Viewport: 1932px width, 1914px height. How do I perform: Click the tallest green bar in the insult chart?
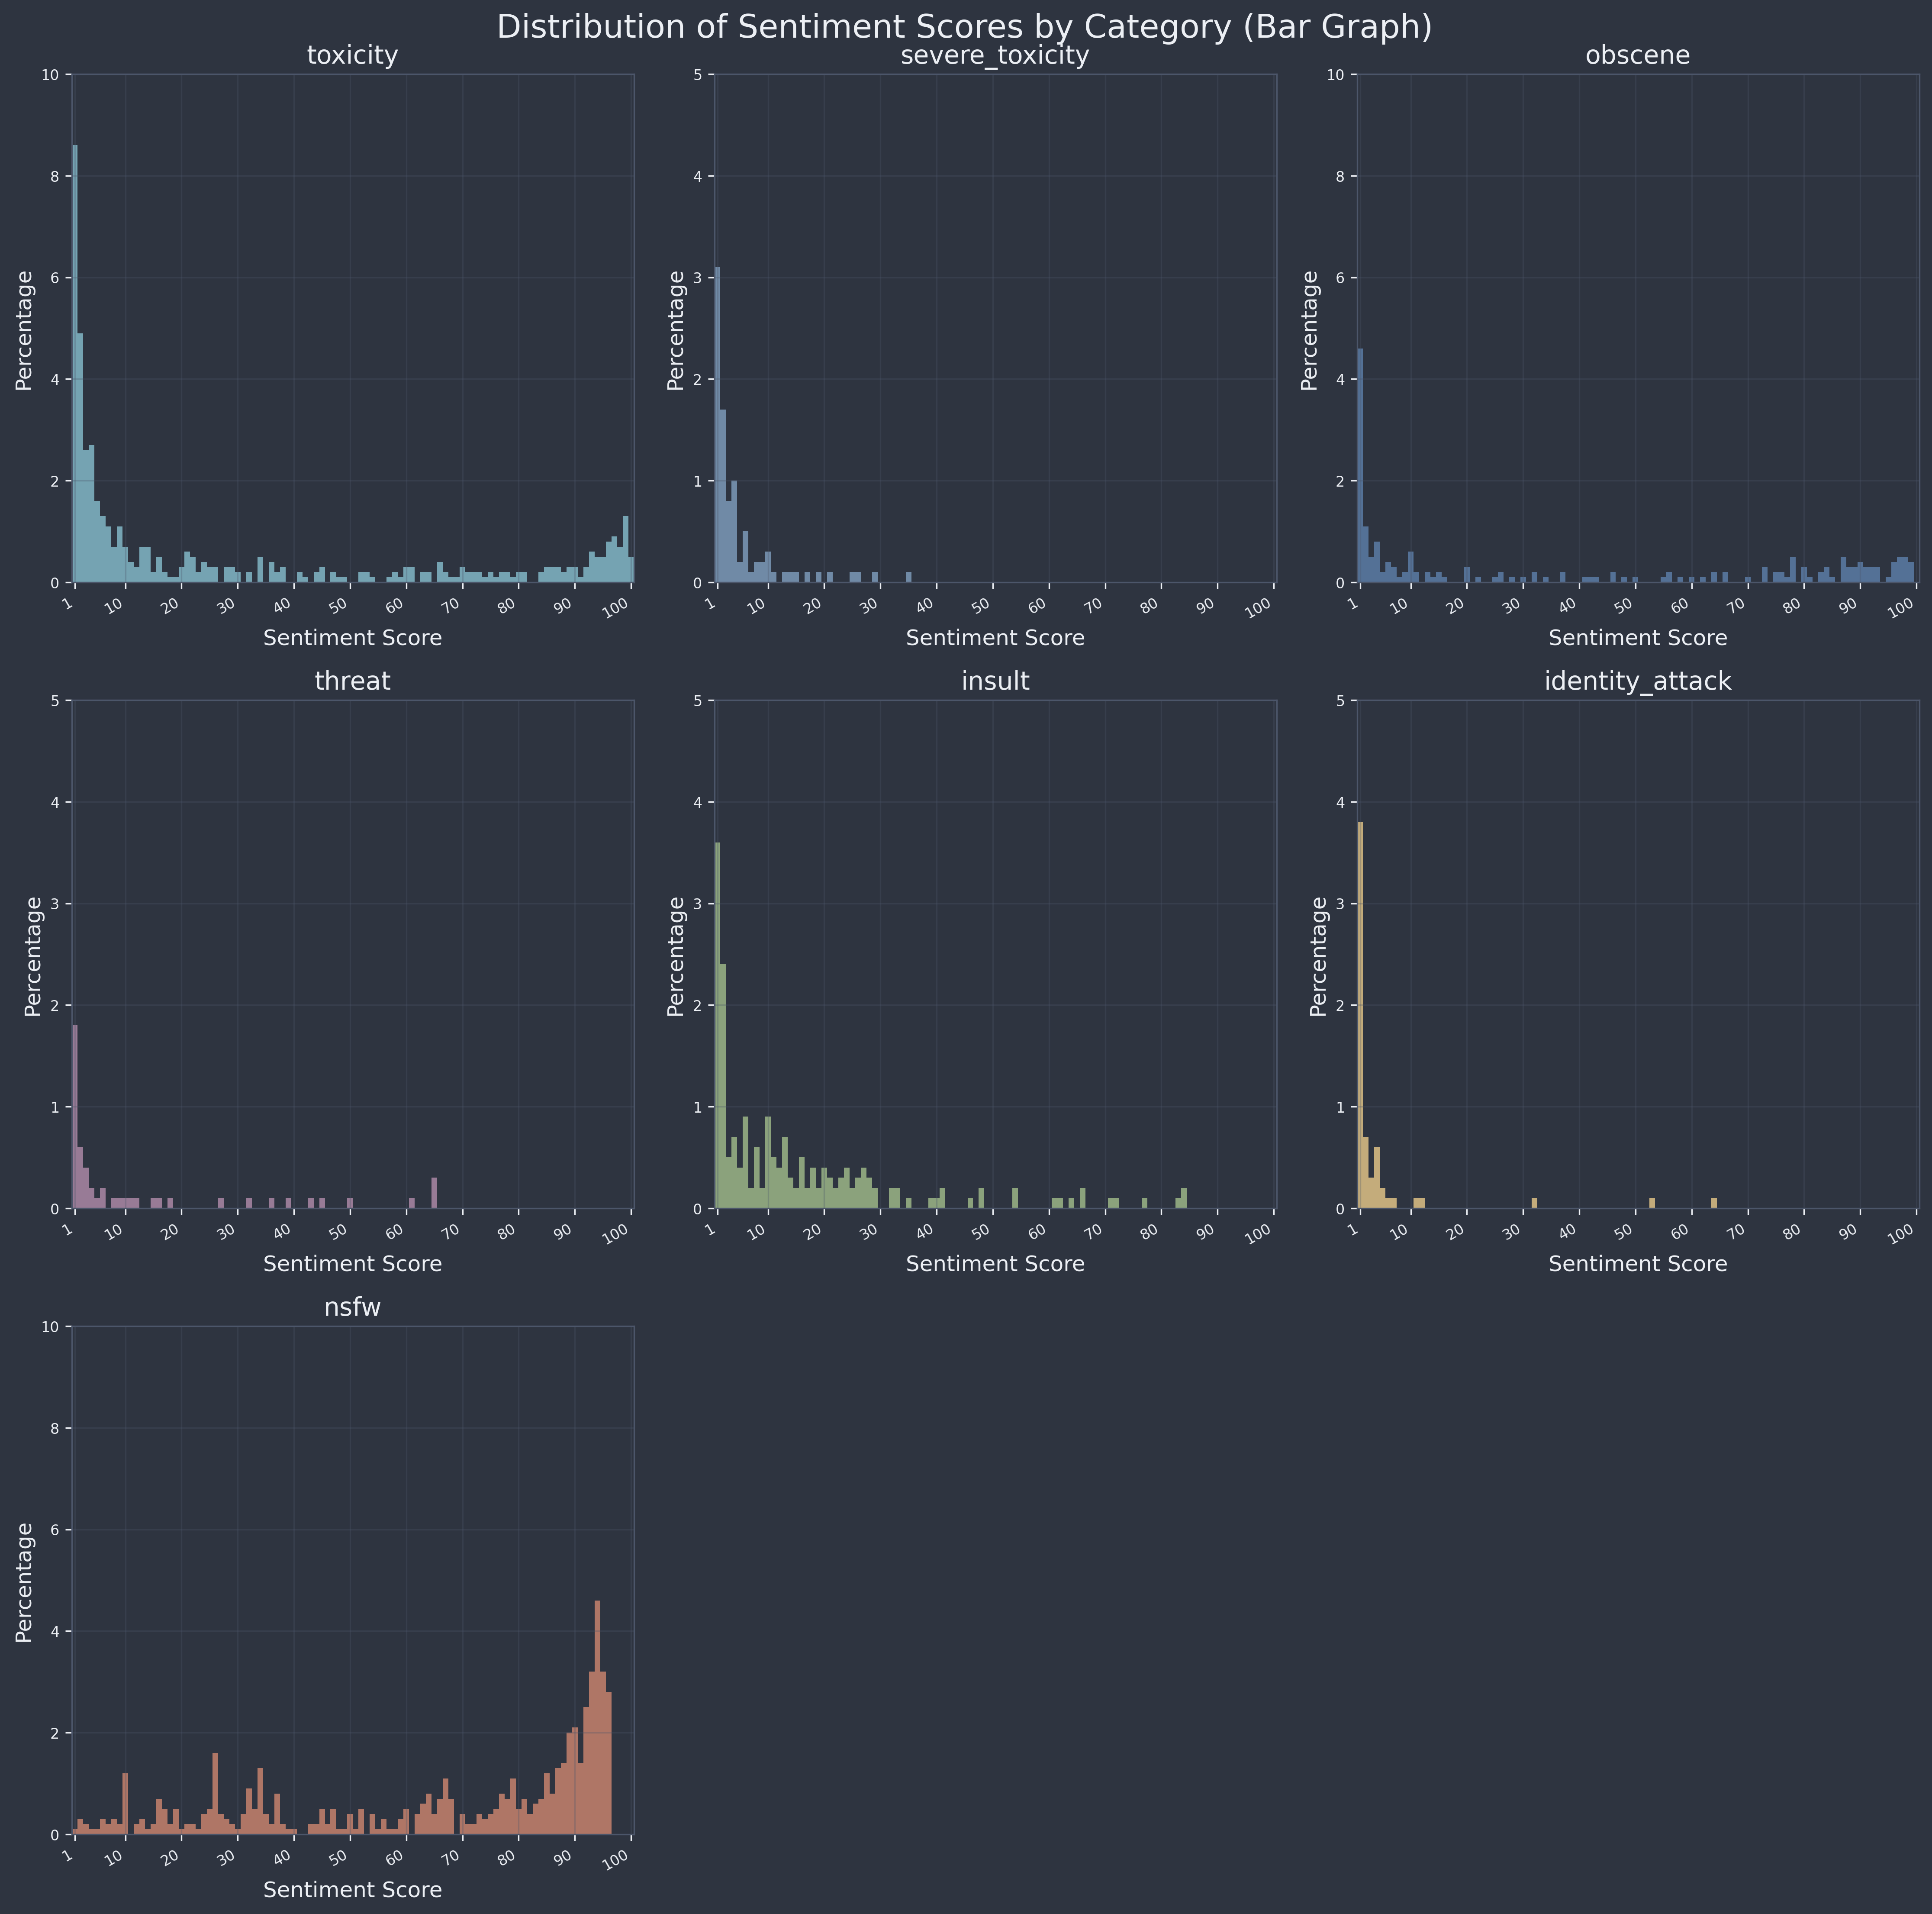718,1026
